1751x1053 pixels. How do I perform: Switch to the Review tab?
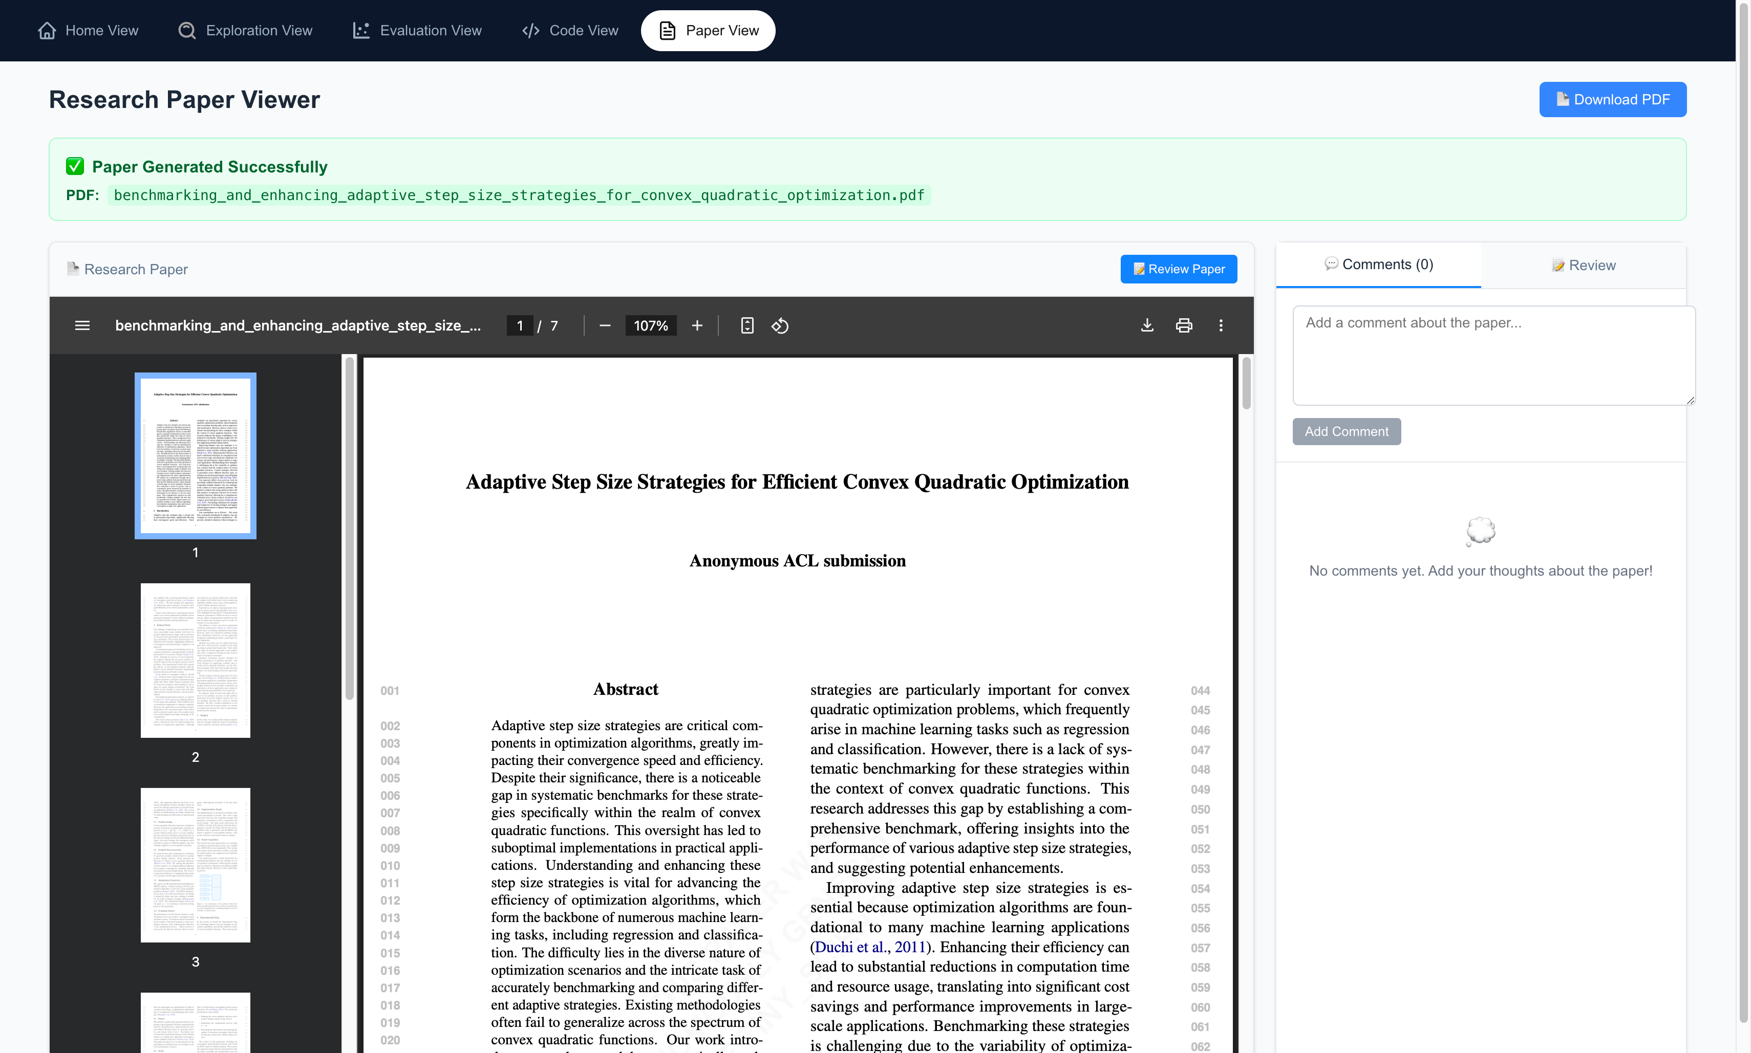click(x=1584, y=266)
